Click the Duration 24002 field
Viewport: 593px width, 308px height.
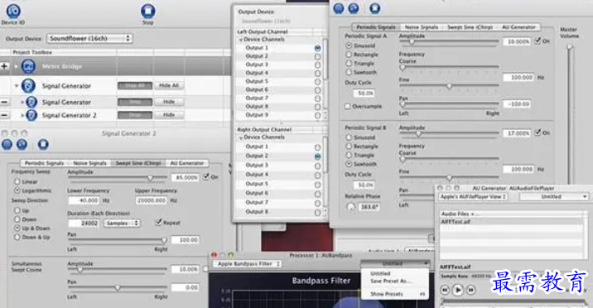[84, 224]
